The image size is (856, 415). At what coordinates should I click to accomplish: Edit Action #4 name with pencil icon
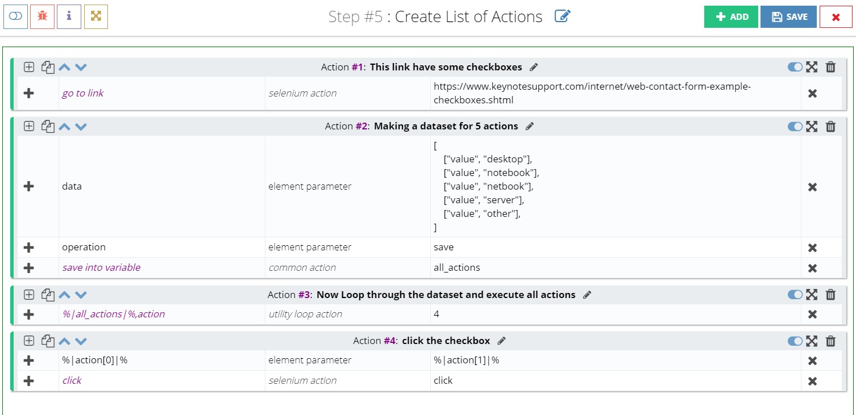point(501,341)
